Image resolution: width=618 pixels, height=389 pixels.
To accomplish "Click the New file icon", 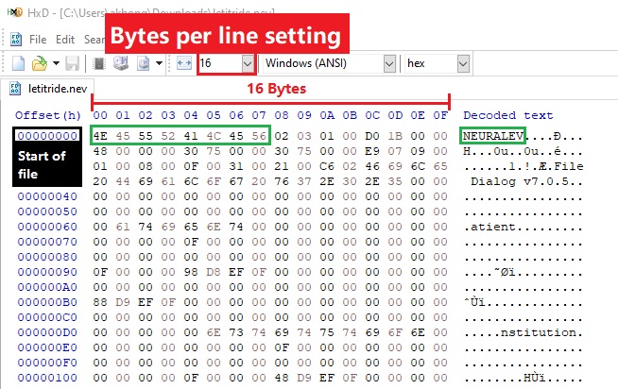I will pos(17,64).
